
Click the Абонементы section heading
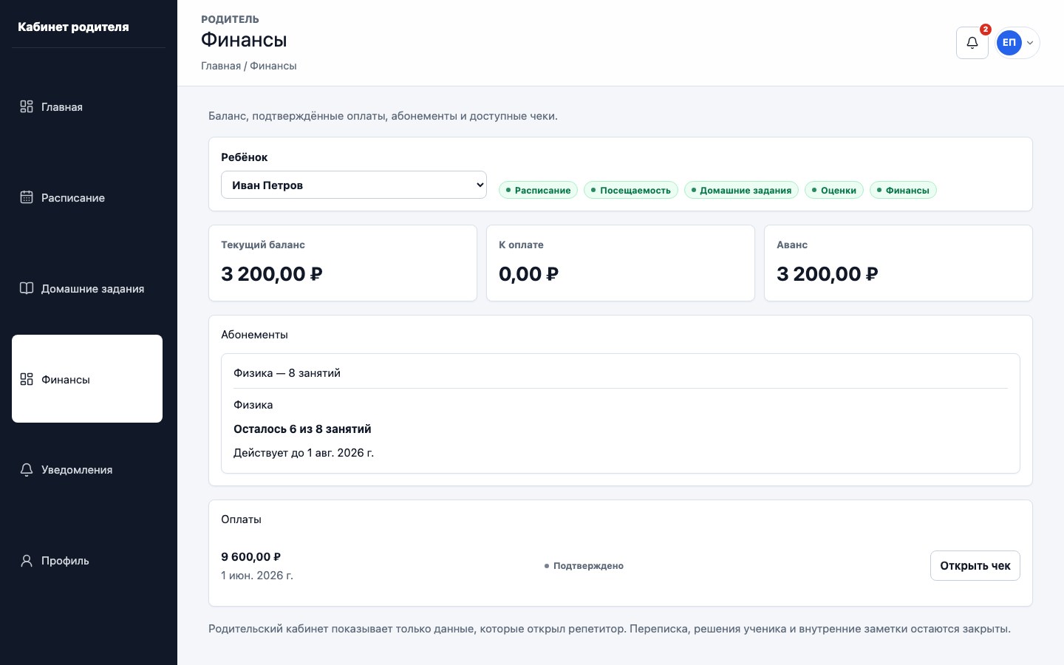click(254, 335)
